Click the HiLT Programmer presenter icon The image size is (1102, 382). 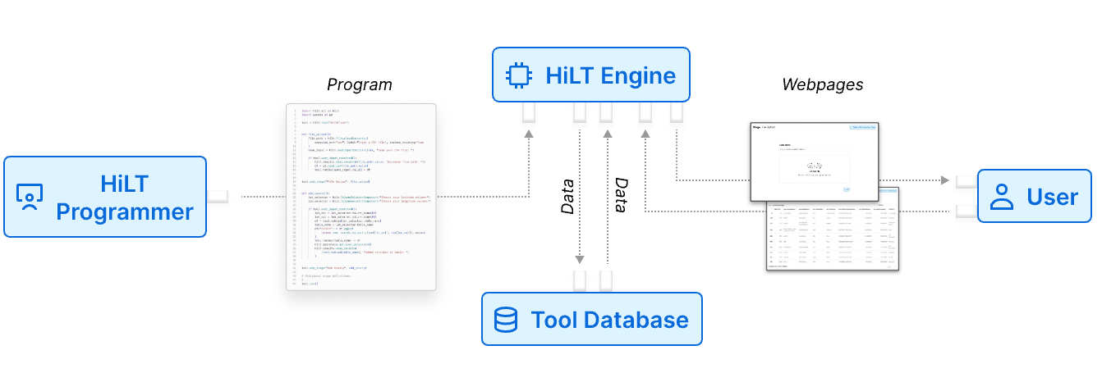30,198
